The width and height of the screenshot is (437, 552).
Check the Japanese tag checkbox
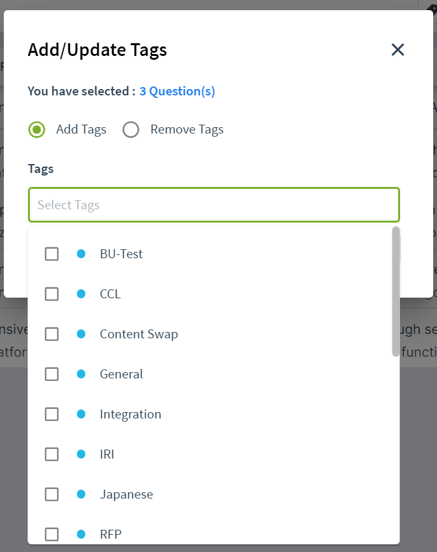(x=52, y=495)
